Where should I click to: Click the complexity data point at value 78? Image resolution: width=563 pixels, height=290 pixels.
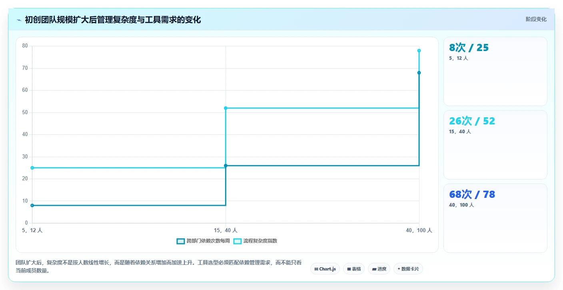click(x=419, y=51)
